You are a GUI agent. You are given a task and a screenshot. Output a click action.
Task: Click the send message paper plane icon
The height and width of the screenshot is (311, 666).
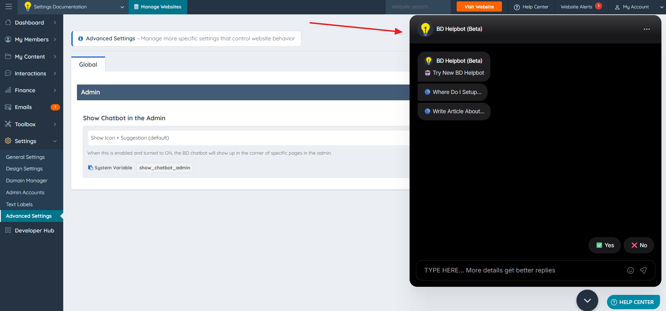(644, 270)
